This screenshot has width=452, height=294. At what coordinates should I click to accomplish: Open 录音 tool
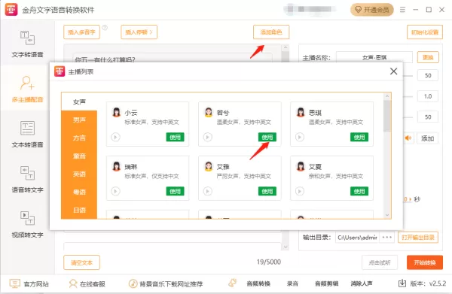pyautogui.click(x=292, y=283)
